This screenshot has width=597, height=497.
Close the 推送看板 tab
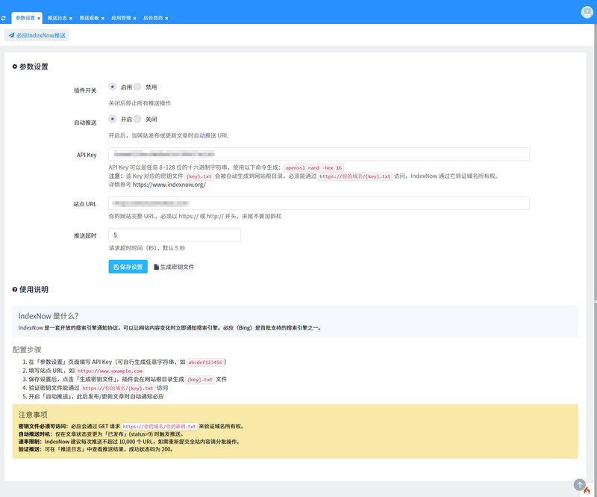coord(103,18)
